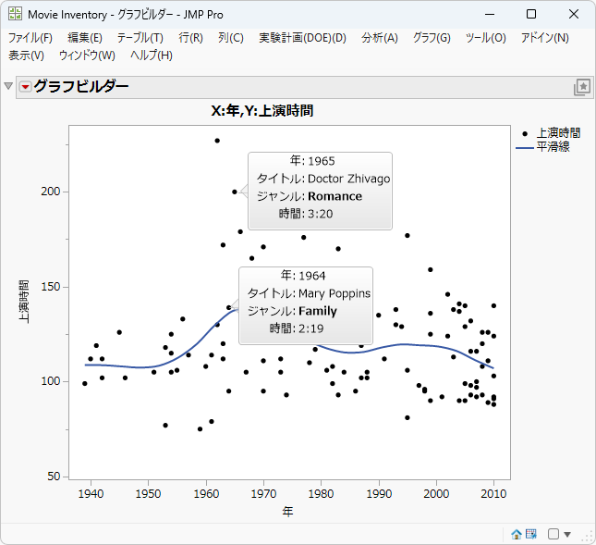Open the ファイル(F) menu
The width and height of the screenshot is (596, 545).
[30, 38]
